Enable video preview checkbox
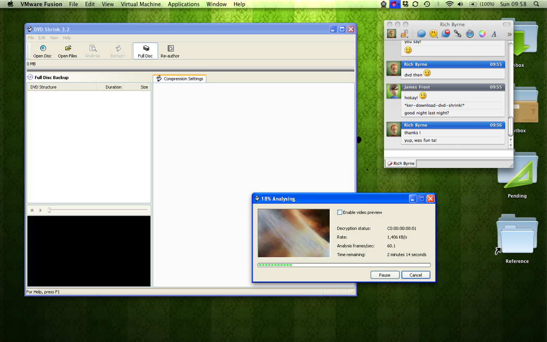The width and height of the screenshot is (547, 342). tap(340, 212)
